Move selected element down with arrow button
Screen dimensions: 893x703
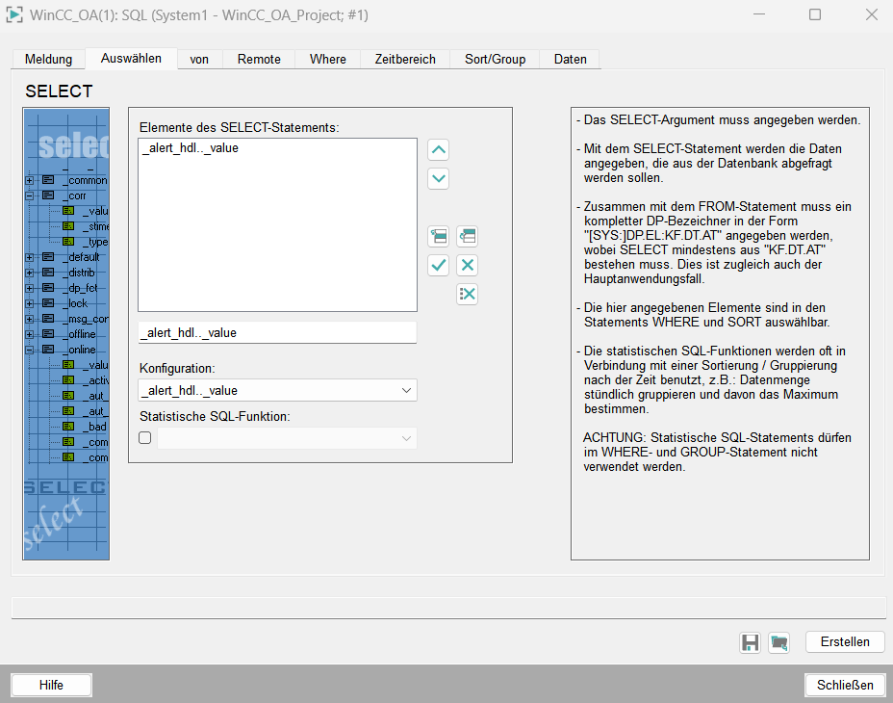438,178
